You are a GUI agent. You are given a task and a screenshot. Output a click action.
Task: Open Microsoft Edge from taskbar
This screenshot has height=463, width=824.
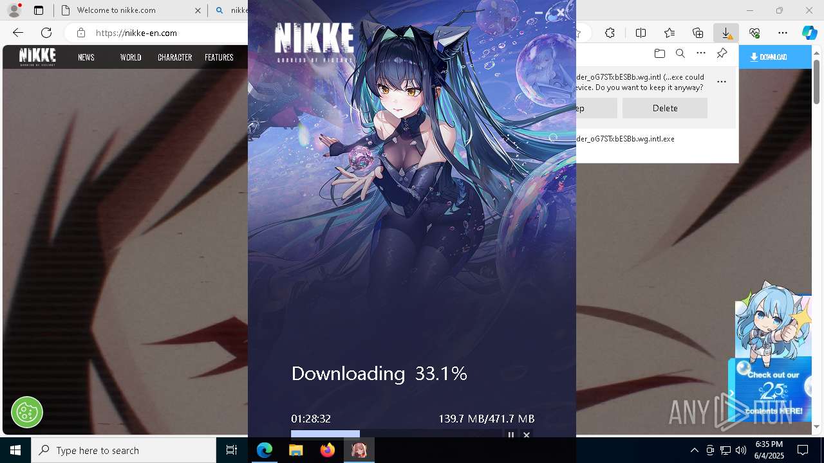(265, 450)
